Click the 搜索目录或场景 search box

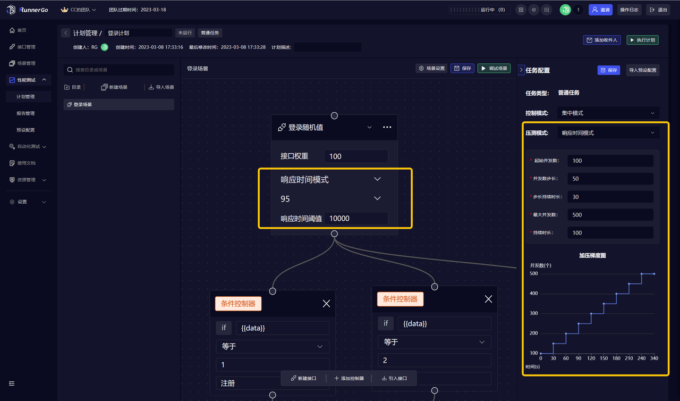coord(119,70)
